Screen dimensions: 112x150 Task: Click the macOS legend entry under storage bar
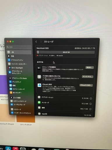(x=60, y=56)
